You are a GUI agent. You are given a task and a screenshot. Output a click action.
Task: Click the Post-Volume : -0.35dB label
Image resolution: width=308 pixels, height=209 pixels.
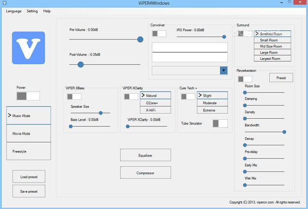[x=84, y=55]
